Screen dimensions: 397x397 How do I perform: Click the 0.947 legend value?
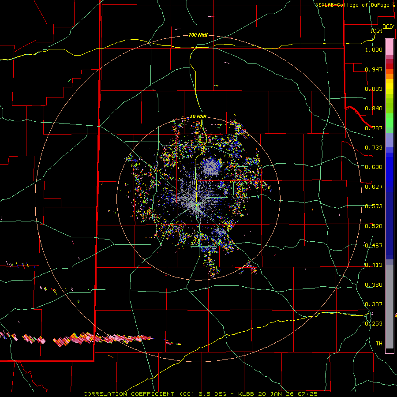click(x=374, y=69)
